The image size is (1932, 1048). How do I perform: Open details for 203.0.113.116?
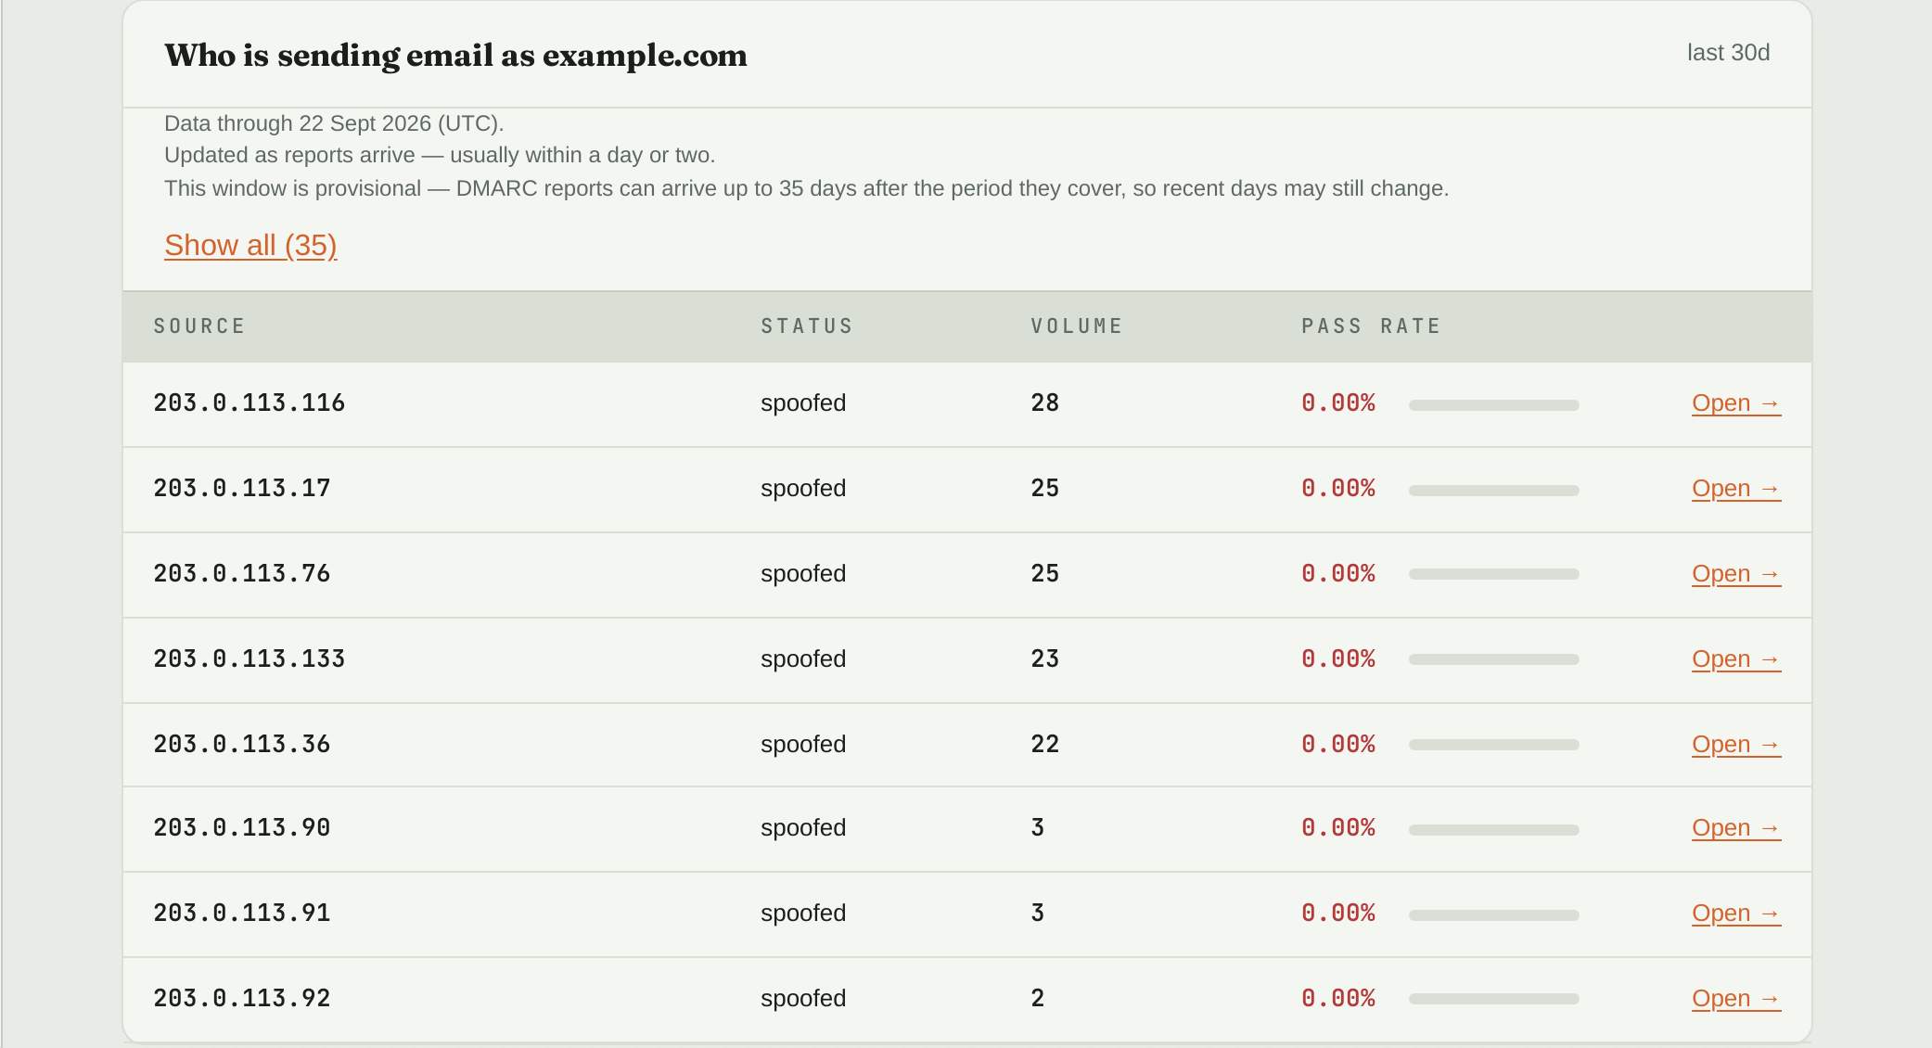tap(1736, 403)
